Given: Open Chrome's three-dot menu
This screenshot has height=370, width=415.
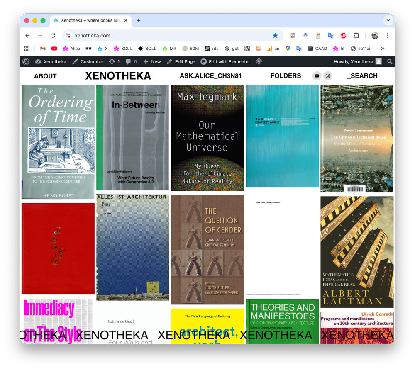Looking at the screenshot, I should tap(388, 36).
